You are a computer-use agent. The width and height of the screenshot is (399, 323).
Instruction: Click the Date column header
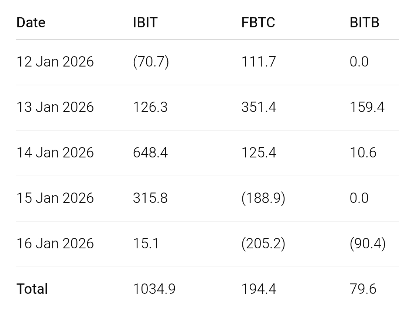[x=31, y=23]
